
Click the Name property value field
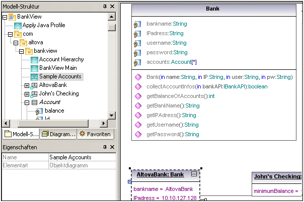81,157
